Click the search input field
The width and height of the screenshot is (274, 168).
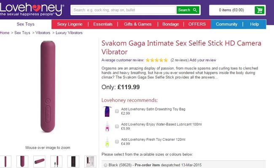click(x=123, y=10)
